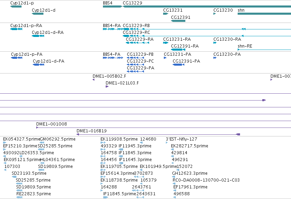The height and width of the screenshot is (199, 291).
Task: Open protein label BBS4-PA
Action: click(x=112, y=54)
